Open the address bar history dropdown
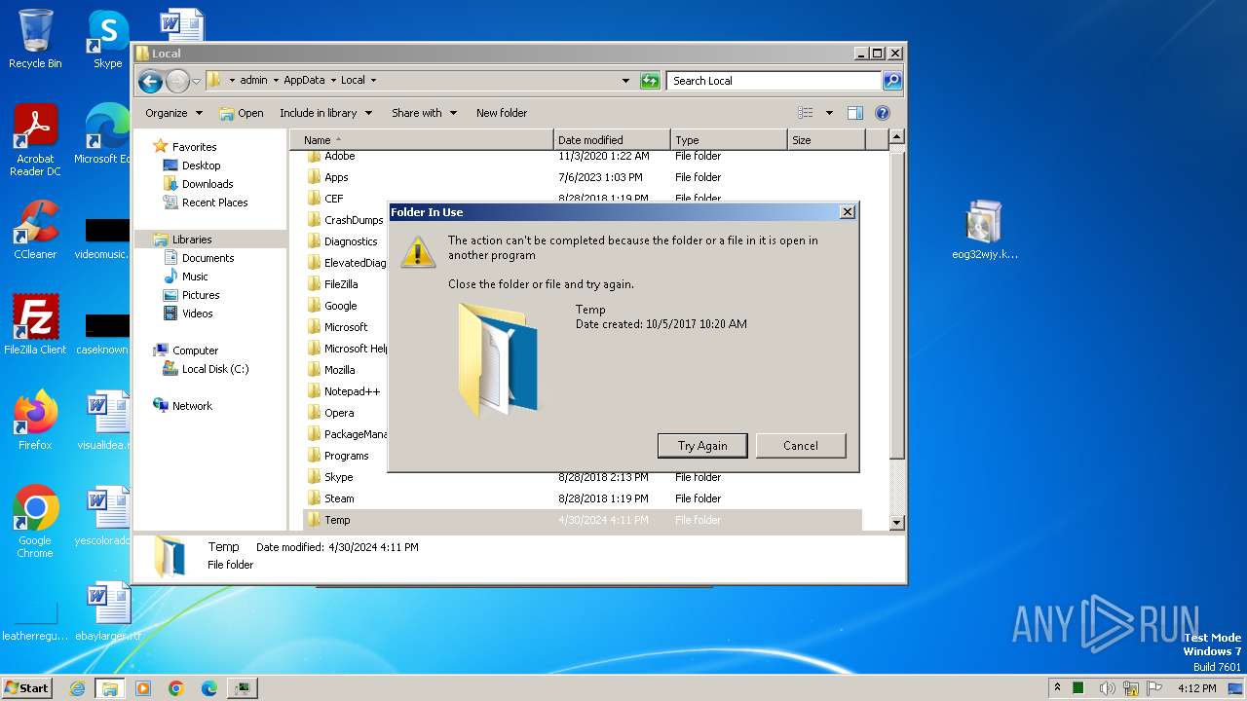The height and width of the screenshot is (701, 1247). [625, 81]
